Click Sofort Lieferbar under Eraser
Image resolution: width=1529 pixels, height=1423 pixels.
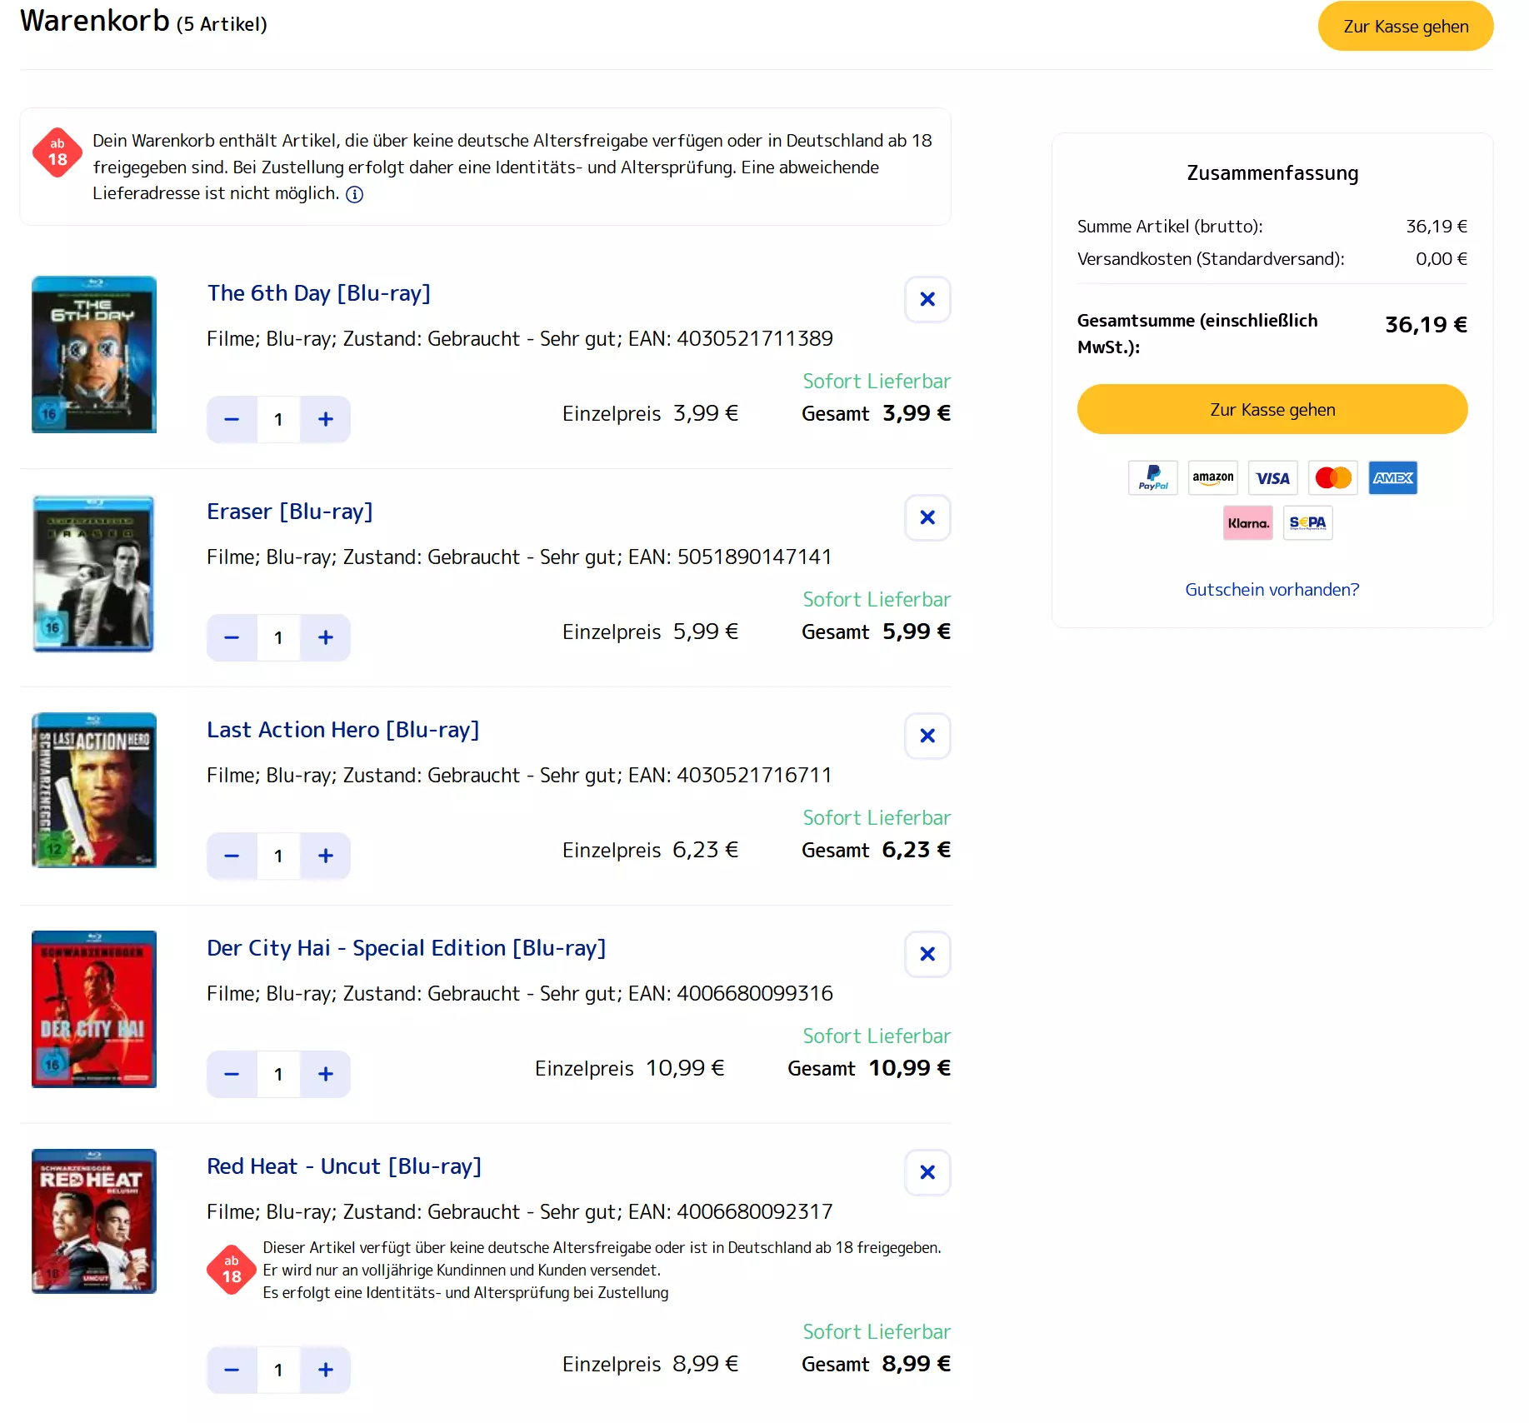point(877,600)
